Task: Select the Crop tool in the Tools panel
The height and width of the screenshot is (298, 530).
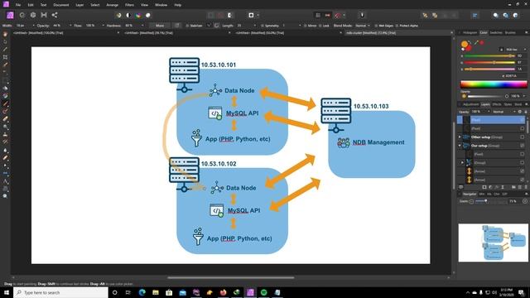Action: point(5,57)
